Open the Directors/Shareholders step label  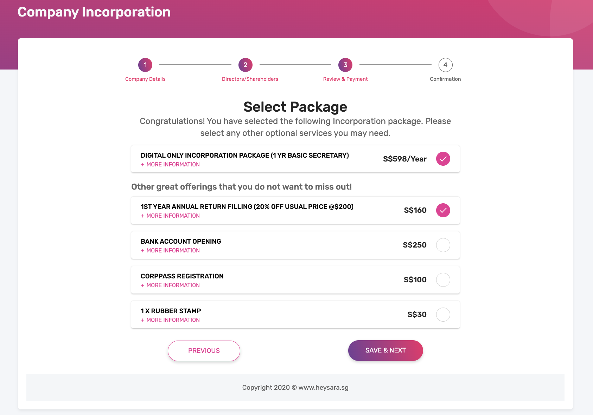pyautogui.click(x=250, y=79)
